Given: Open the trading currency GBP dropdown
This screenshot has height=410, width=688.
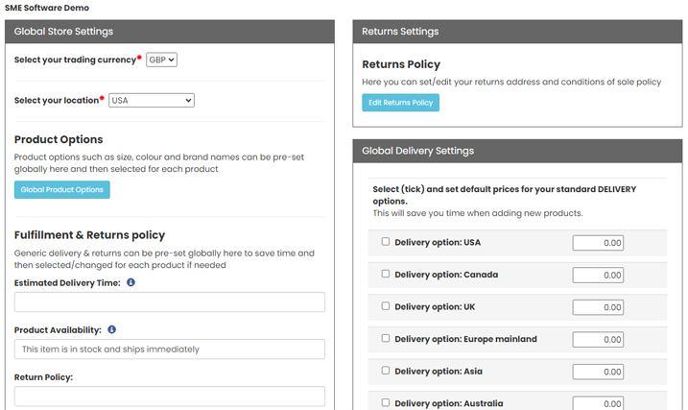Looking at the screenshot, I should point(161,60).
